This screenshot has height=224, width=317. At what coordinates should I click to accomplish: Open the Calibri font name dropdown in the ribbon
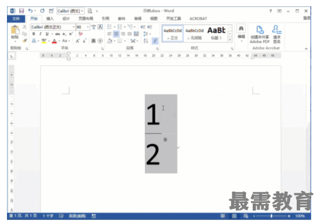pyautogui.click(x=74, y=27)
